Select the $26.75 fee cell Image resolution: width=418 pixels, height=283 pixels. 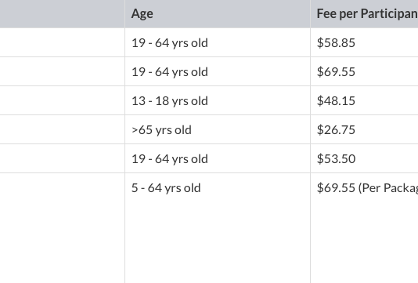tap(365, 130)
